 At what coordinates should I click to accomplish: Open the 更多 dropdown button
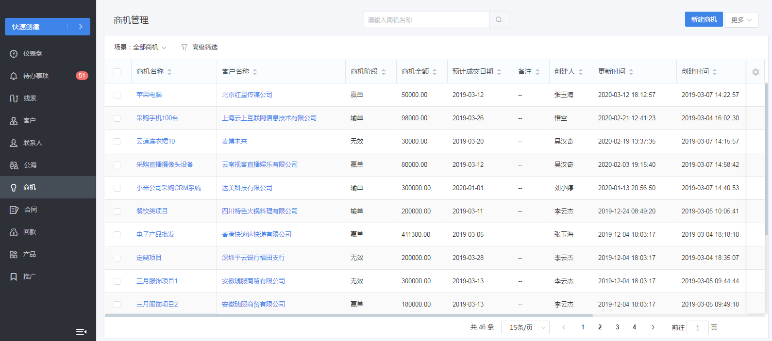[741, 20]
